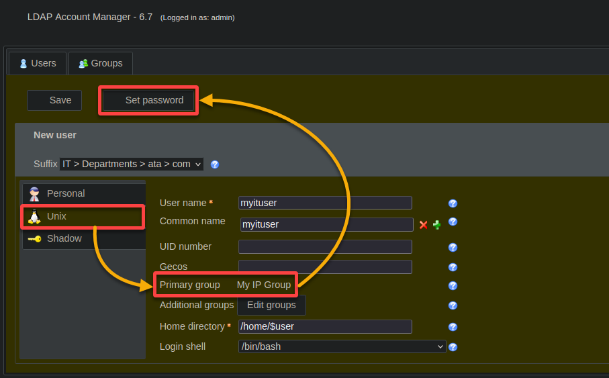Focus the Gecos input field
Image resolution: width=609 pixels, height=378 pixels.
coord(325,267)
